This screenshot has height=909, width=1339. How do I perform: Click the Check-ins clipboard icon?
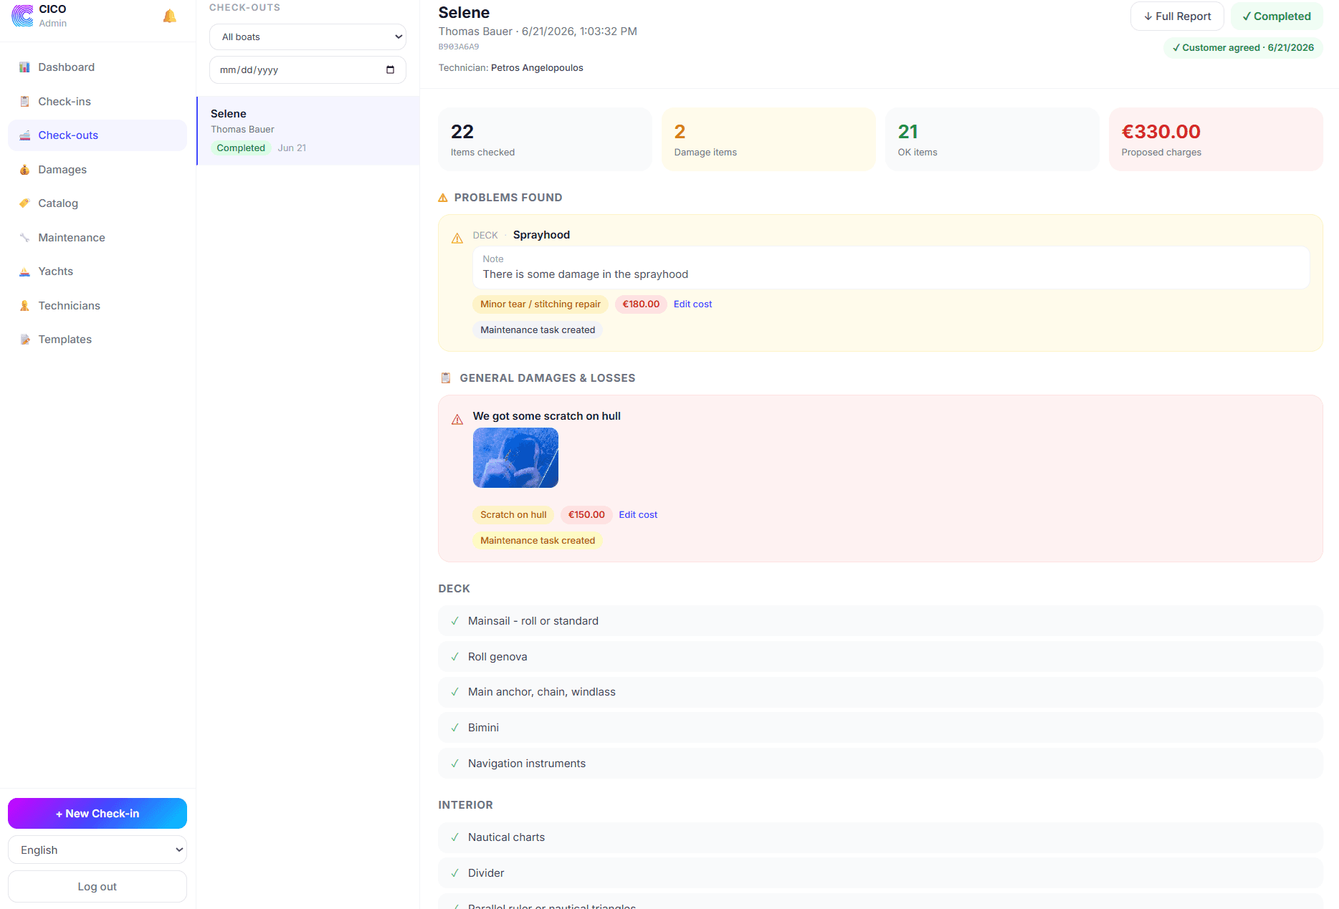click(x=24, y=102)
